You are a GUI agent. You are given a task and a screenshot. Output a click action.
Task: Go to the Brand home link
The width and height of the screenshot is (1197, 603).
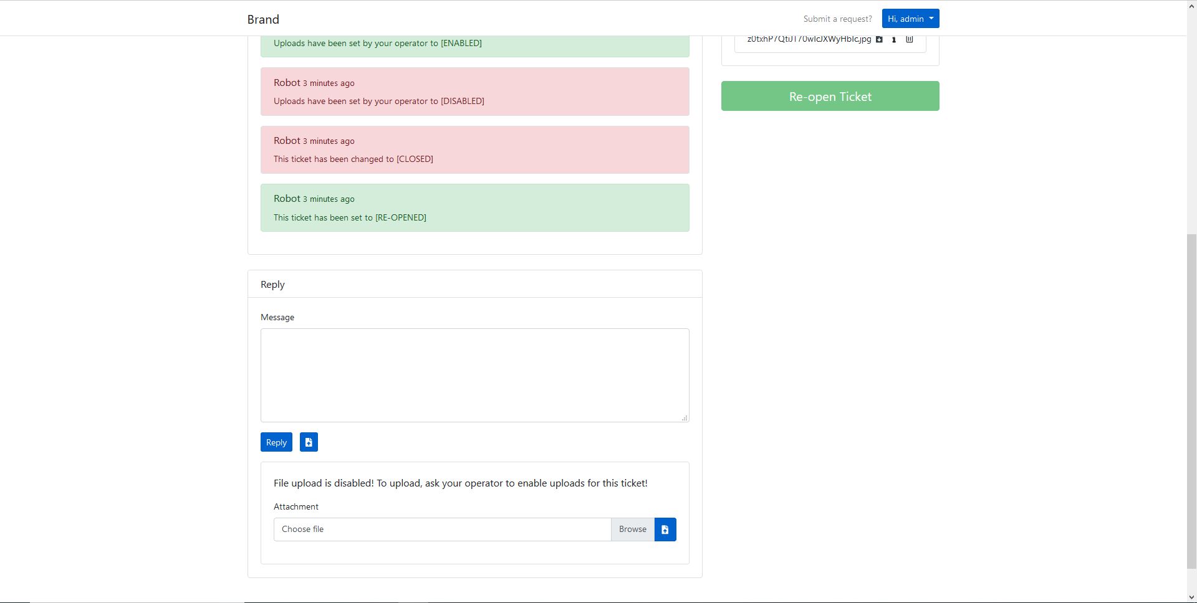[x=263, y=19]
